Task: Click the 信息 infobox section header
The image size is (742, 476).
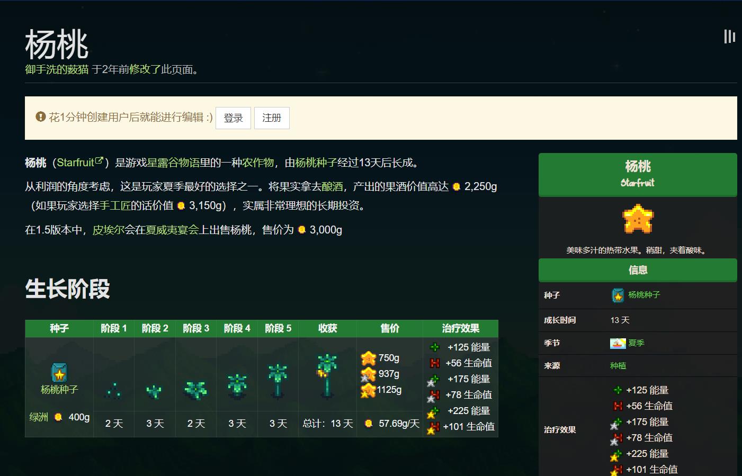Action: tap(638, 270)
